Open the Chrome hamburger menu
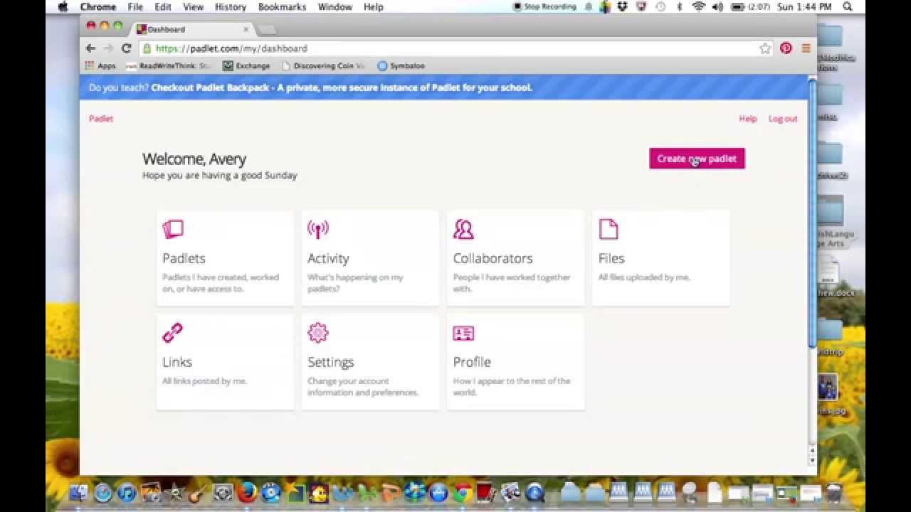Viewport: 911px width, 512px height. [806, 48]
